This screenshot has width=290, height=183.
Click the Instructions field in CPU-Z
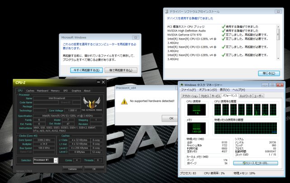point(68,129)
